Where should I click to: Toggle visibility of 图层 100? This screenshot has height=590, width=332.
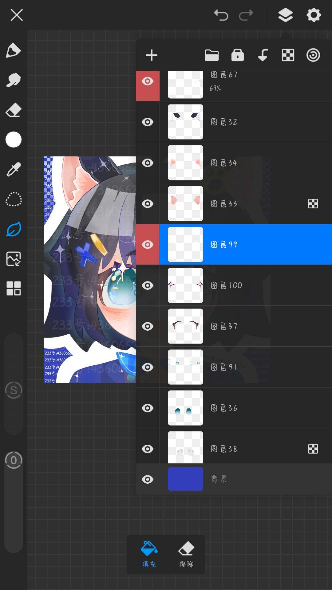pyautogui.click(x=148, y=285)
